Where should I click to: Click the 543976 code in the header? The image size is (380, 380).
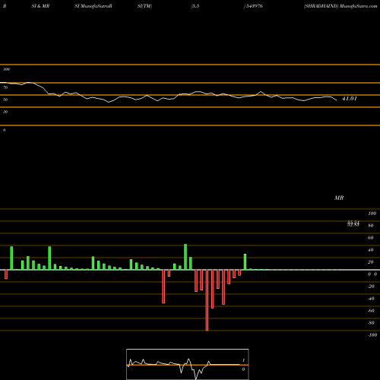click(255, 6)
